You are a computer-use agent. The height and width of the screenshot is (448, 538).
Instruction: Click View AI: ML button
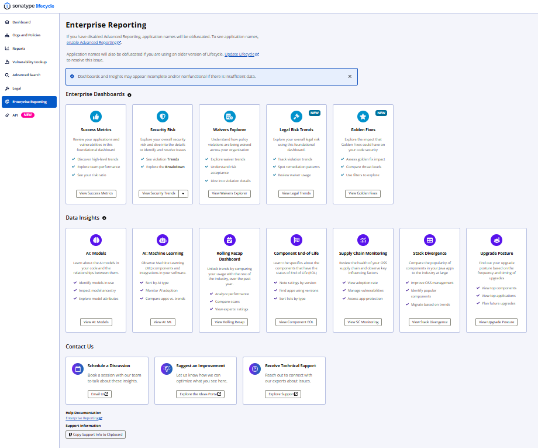[163, 322]
